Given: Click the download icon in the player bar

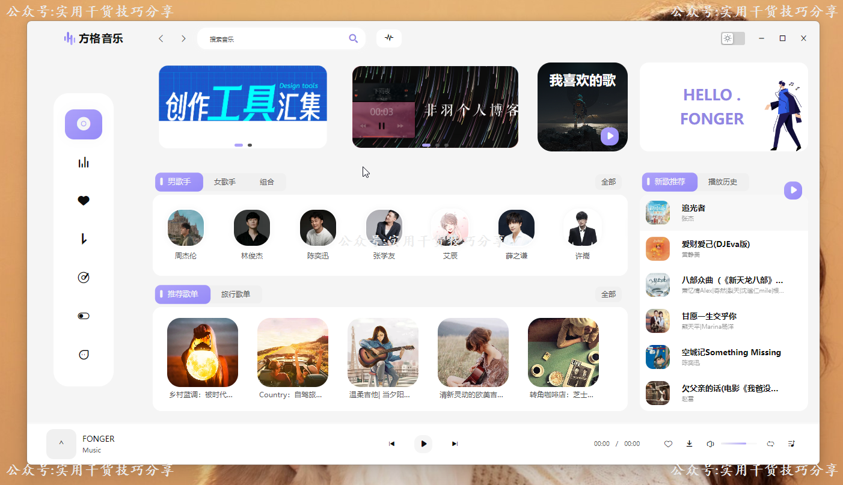Looking at the screenshot, I should coord(689,444).
